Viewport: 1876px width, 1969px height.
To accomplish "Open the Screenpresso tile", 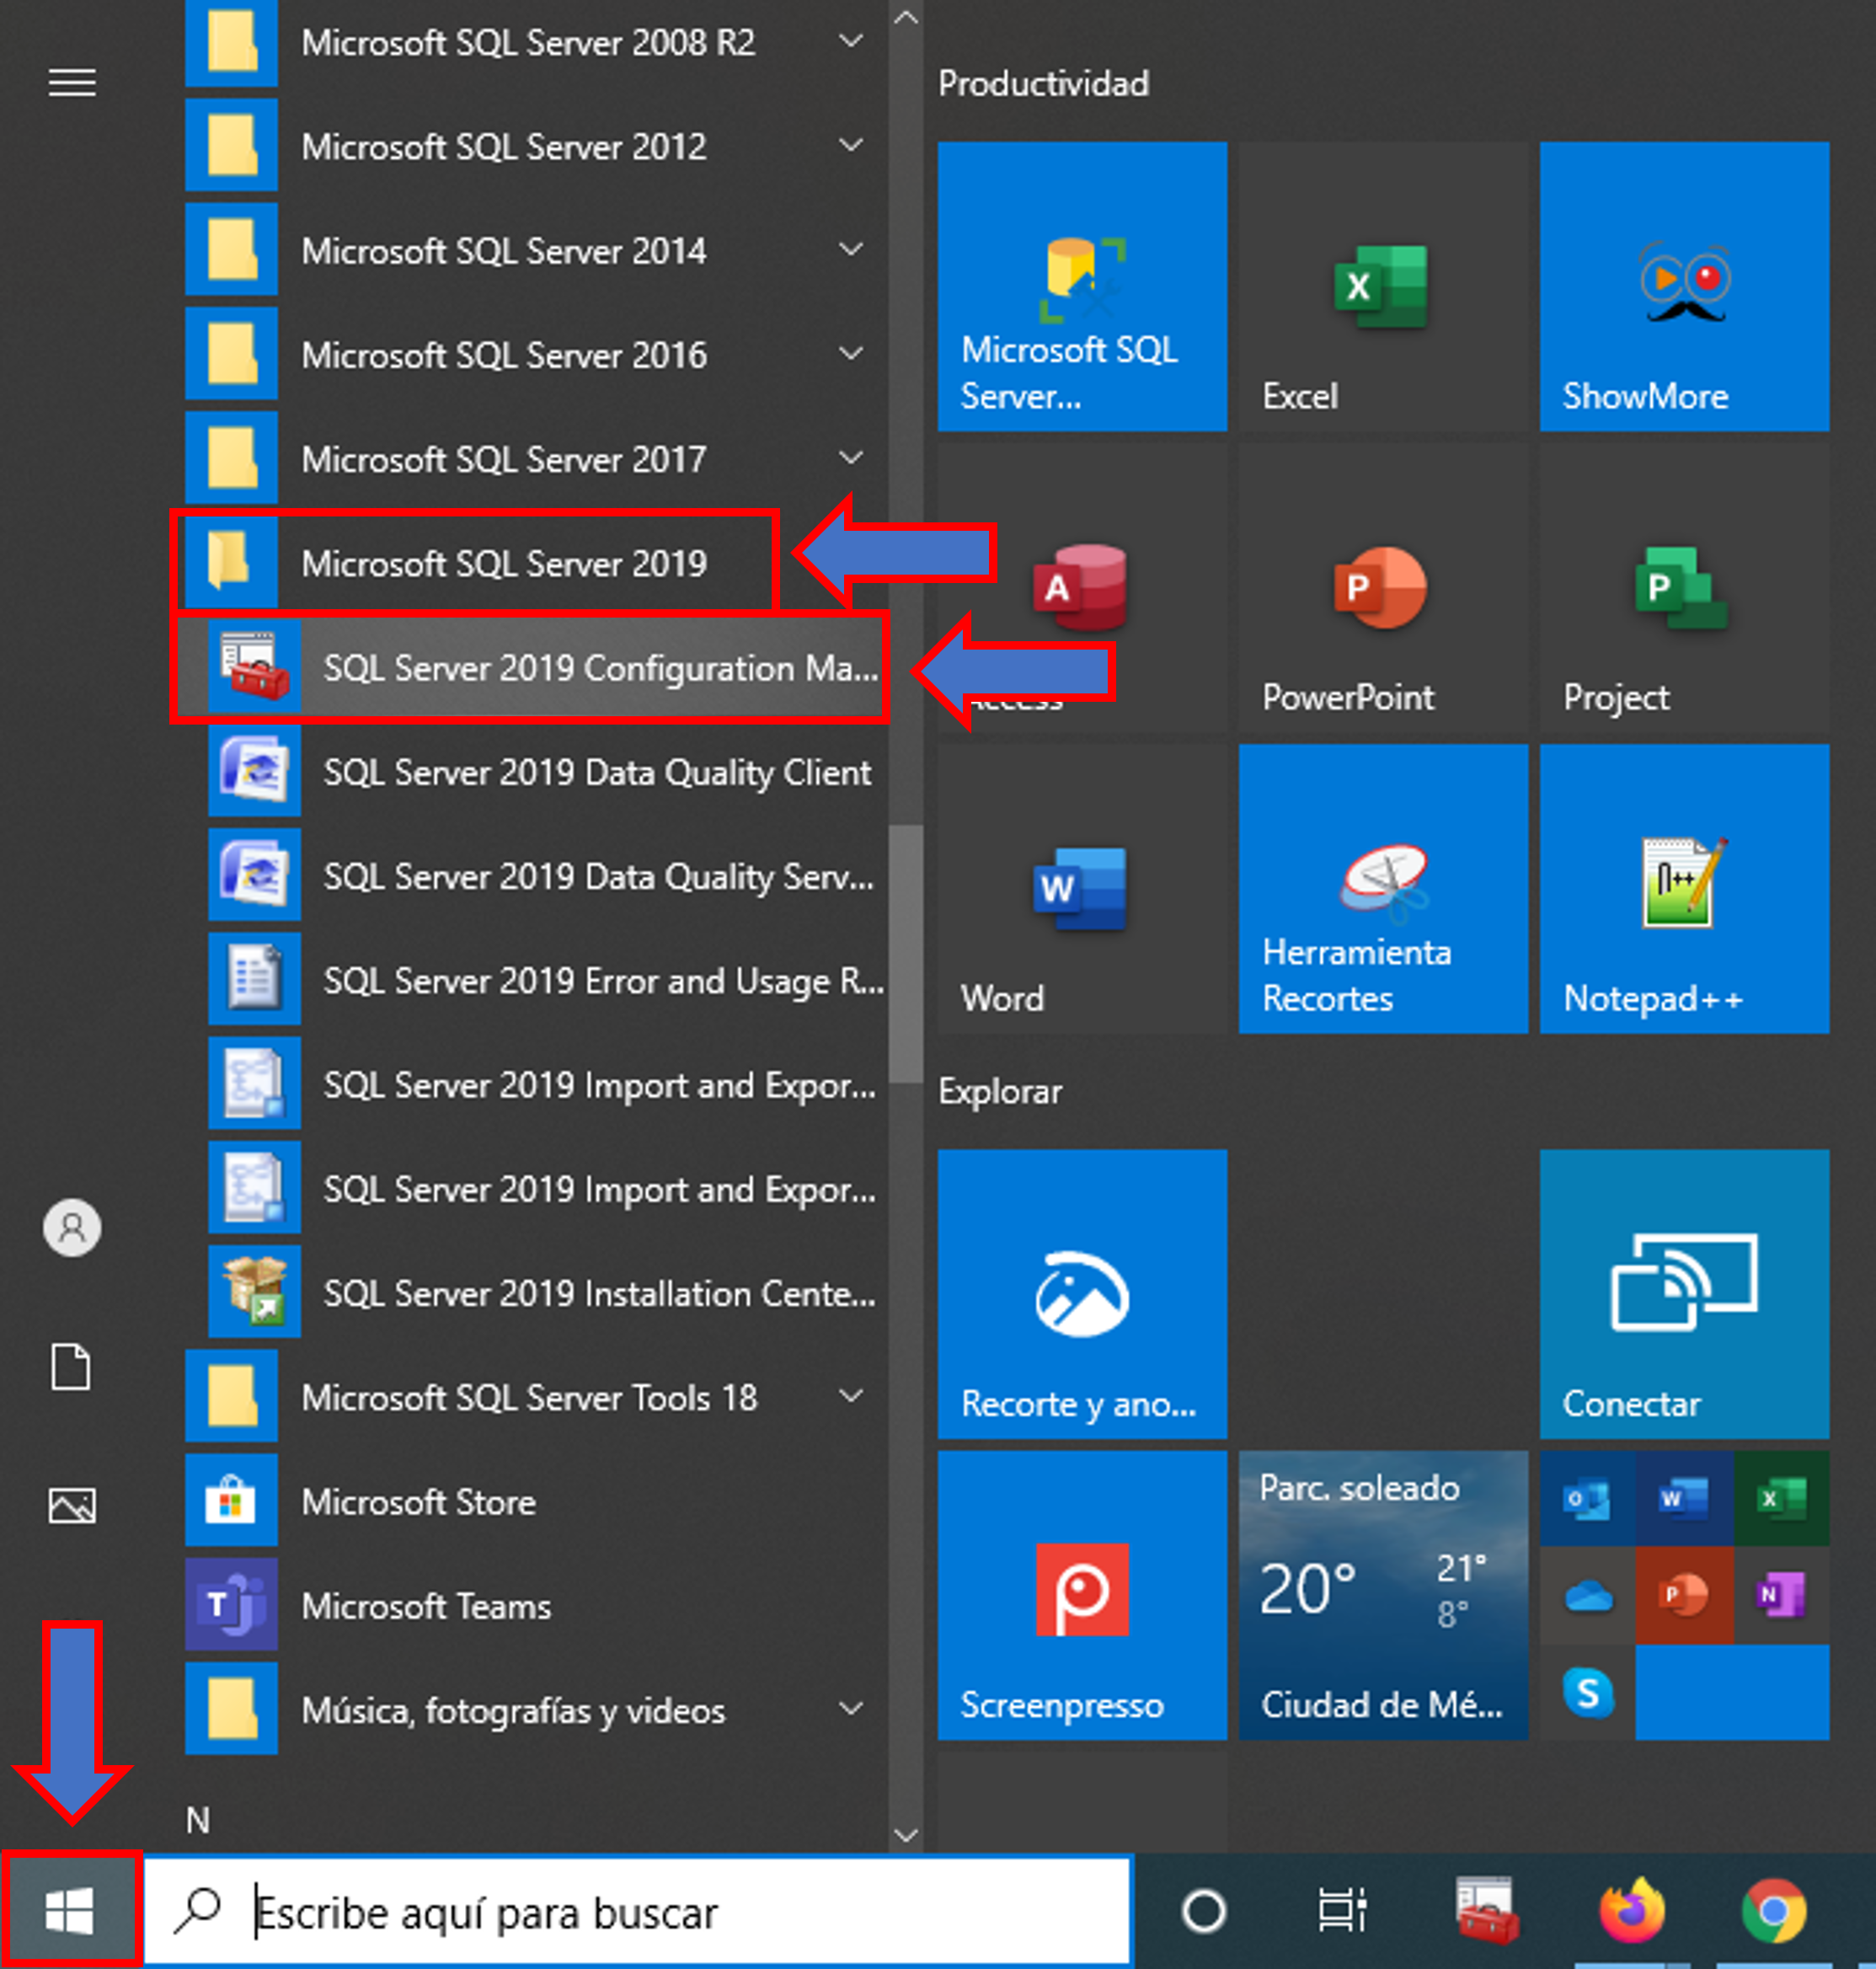I will click(x=1081, y=1595).
